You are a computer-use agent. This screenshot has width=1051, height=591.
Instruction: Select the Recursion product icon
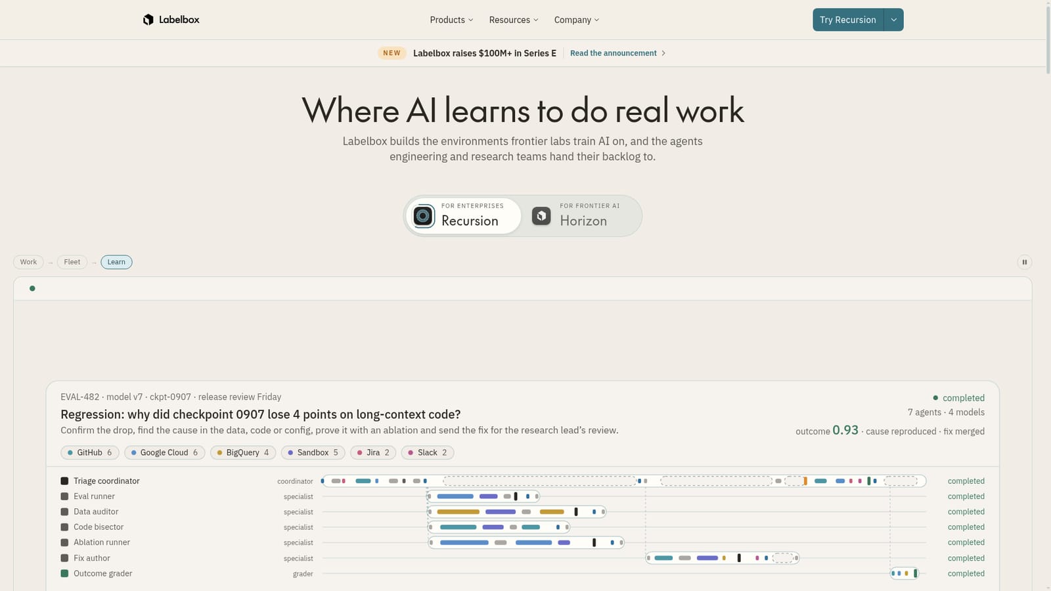tap(424, 215)
